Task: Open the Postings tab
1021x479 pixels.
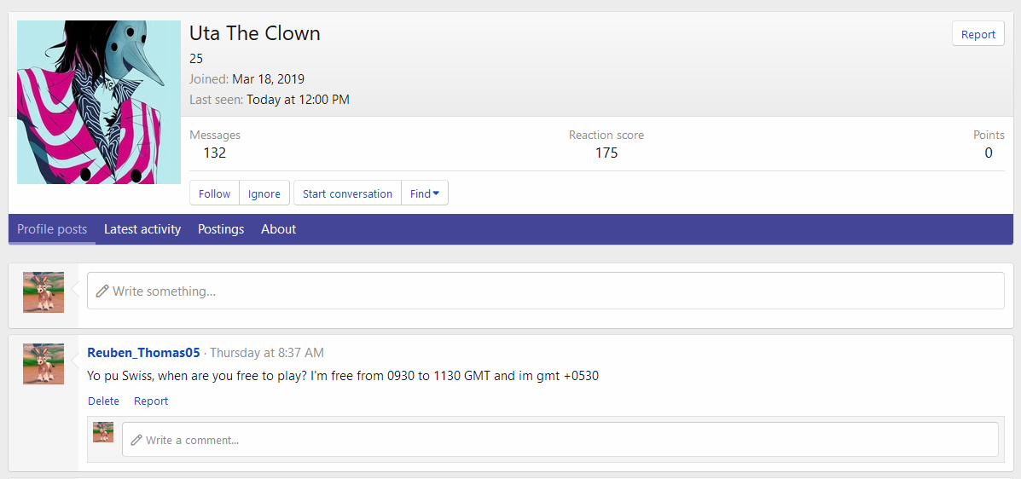Action: coord(221,229)
